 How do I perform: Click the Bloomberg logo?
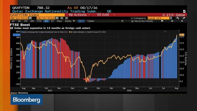[26, 100]
